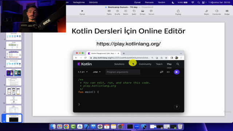Open the App Store from the Dock
Image resolution: width=233 pixels, height=131 pixels.
point(80,127)
